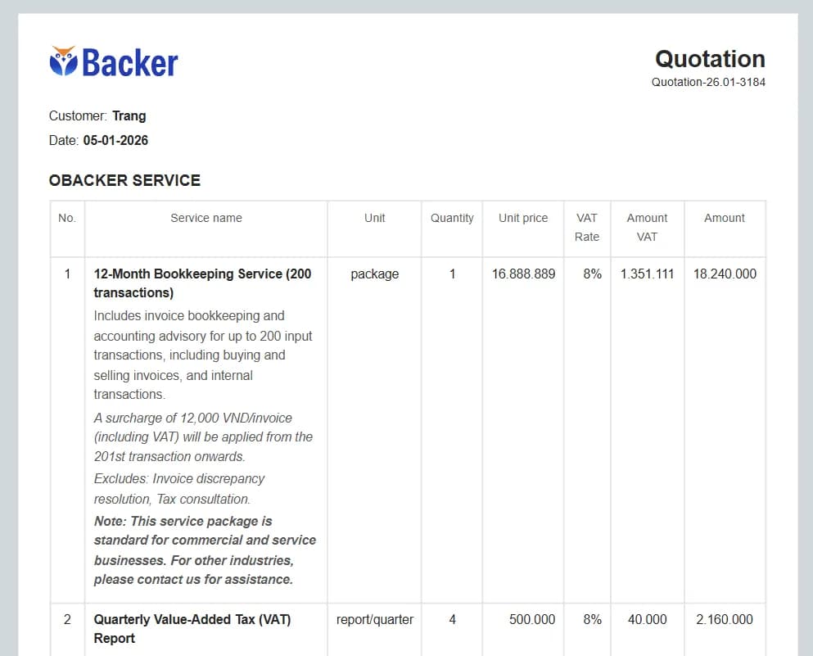Click the date 05-01-2026
The image size is (813, 656).
(x=115, y=140)
